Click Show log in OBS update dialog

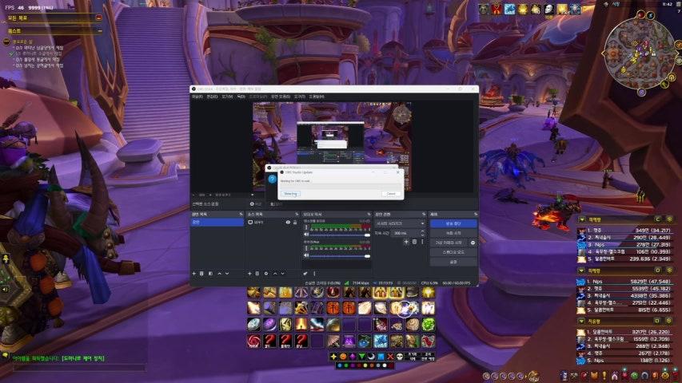click(290, 194)
